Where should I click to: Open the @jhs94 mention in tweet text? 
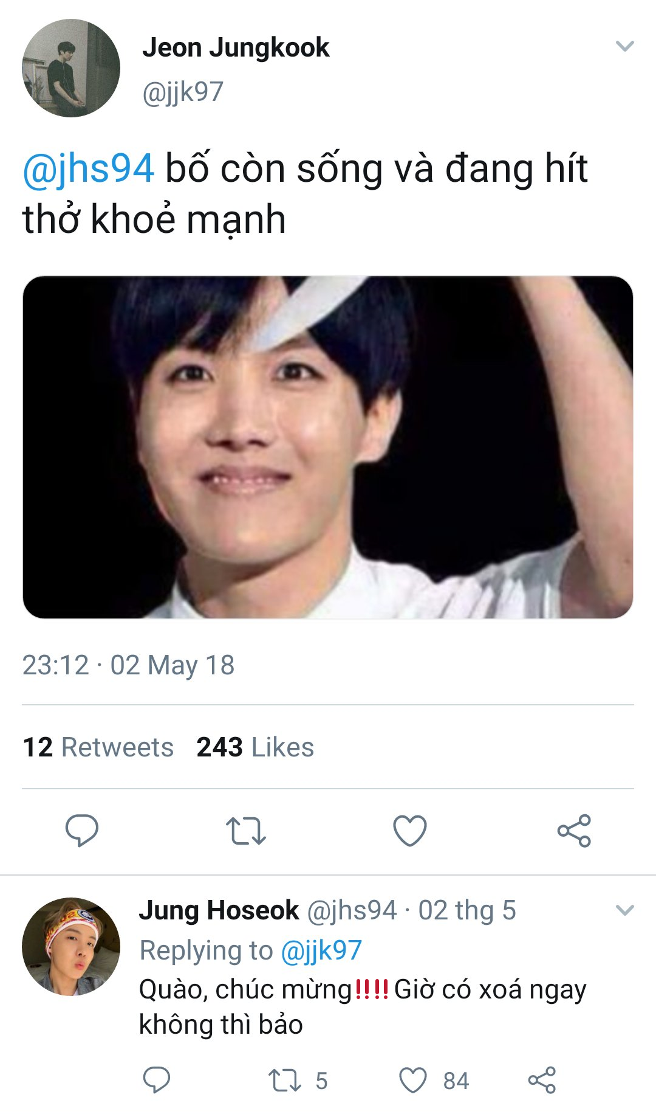click(x=89, y=168)
